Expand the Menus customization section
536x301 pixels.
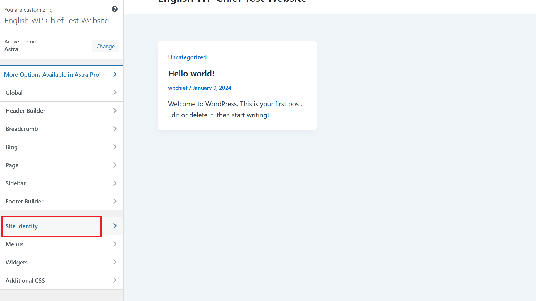pos(61,244)
